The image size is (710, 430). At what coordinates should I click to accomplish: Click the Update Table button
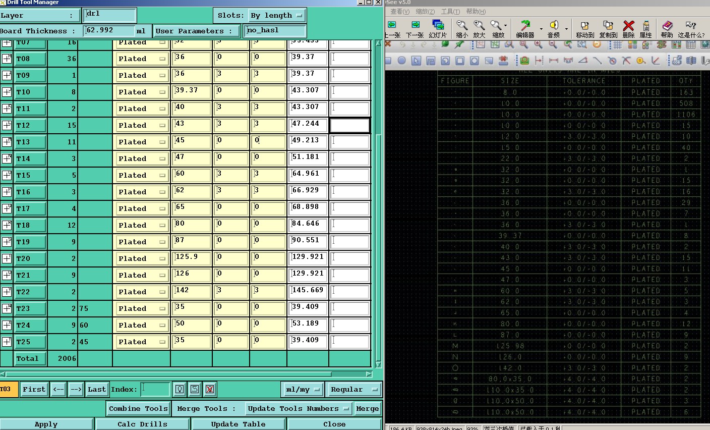point(238,424)
